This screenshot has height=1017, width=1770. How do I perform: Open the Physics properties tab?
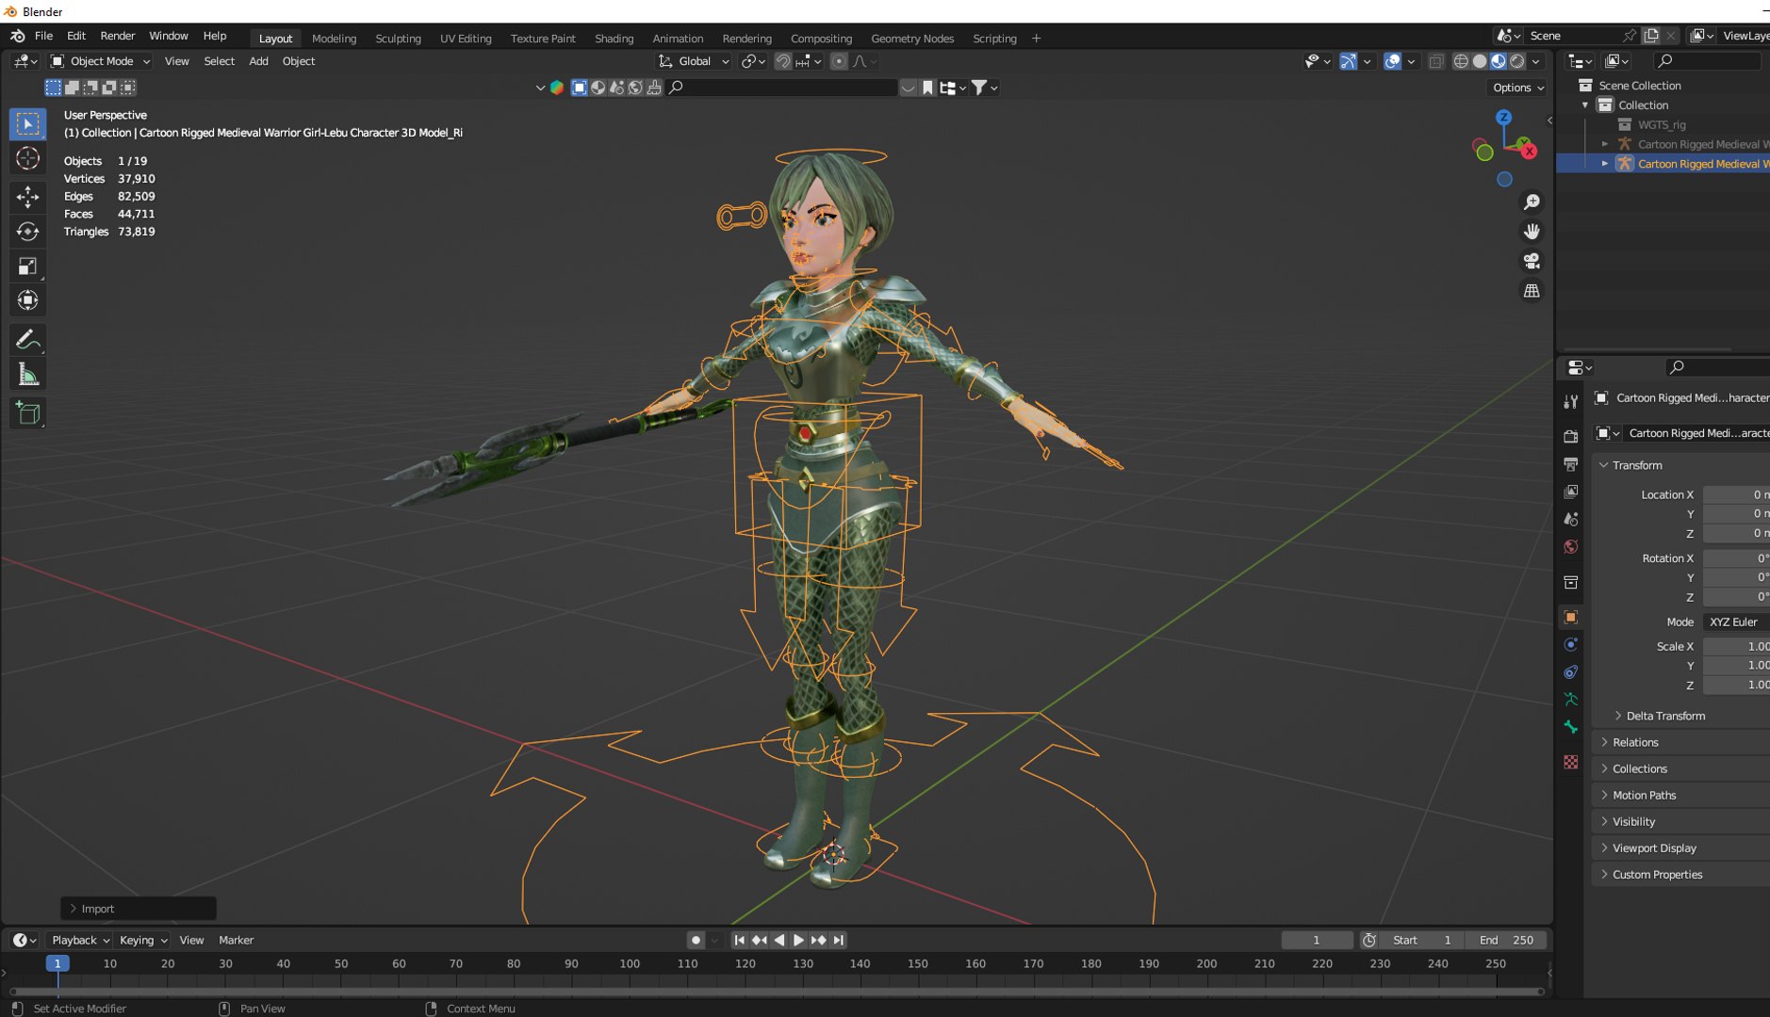tap(1570, 645)
